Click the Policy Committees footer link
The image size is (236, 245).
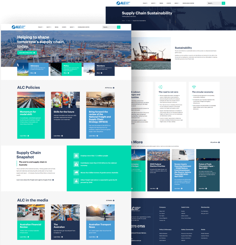(186, 218)
